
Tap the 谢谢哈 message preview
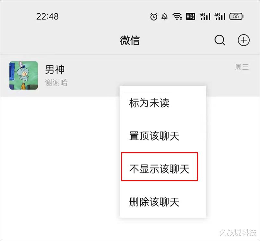(x=56, y=83)
